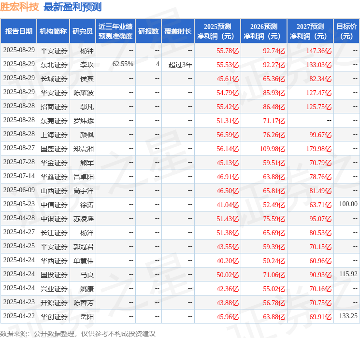The width and height of the screenshot is (360, 338).
Task: Click the 华鑫证券 institution cell
Action: pyautogui.click(x=54, y=177)
